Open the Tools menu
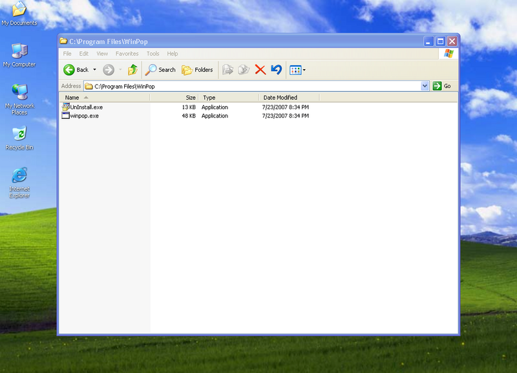Image resolution: width=517 pixels, height=373 pixels. [153, 54]
